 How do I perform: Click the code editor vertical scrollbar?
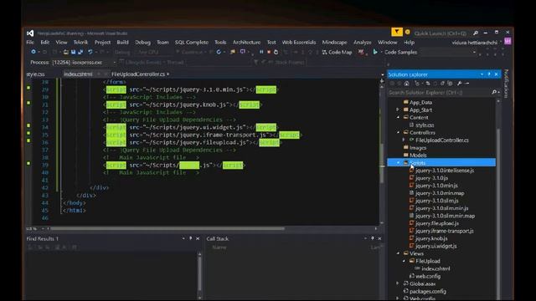[382, 164]
